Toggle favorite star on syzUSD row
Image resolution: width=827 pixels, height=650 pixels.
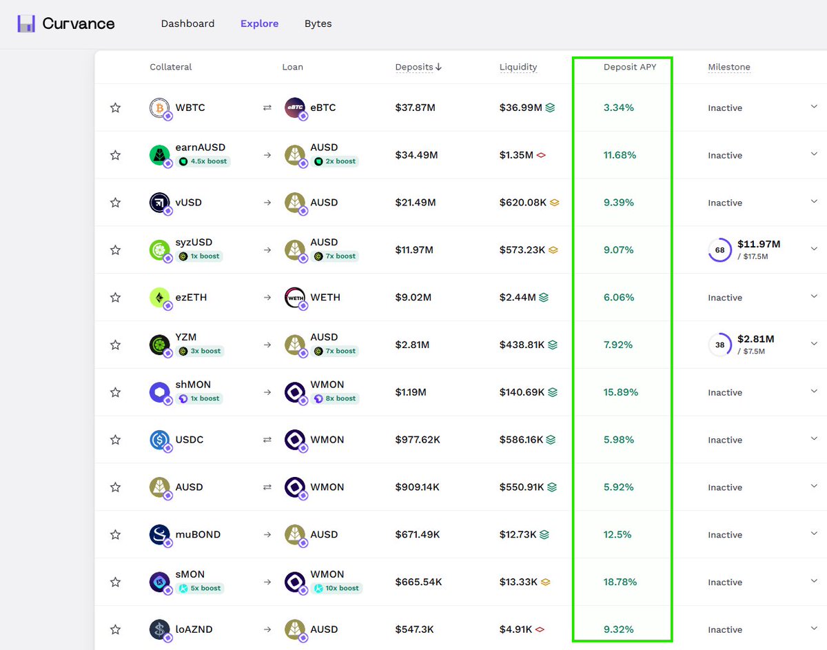pos(115,250)
